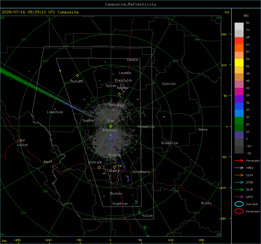Click the HighRiver town label
This screenshot has height=244, width=261.
pyautogui.click(x=120, y=204)
